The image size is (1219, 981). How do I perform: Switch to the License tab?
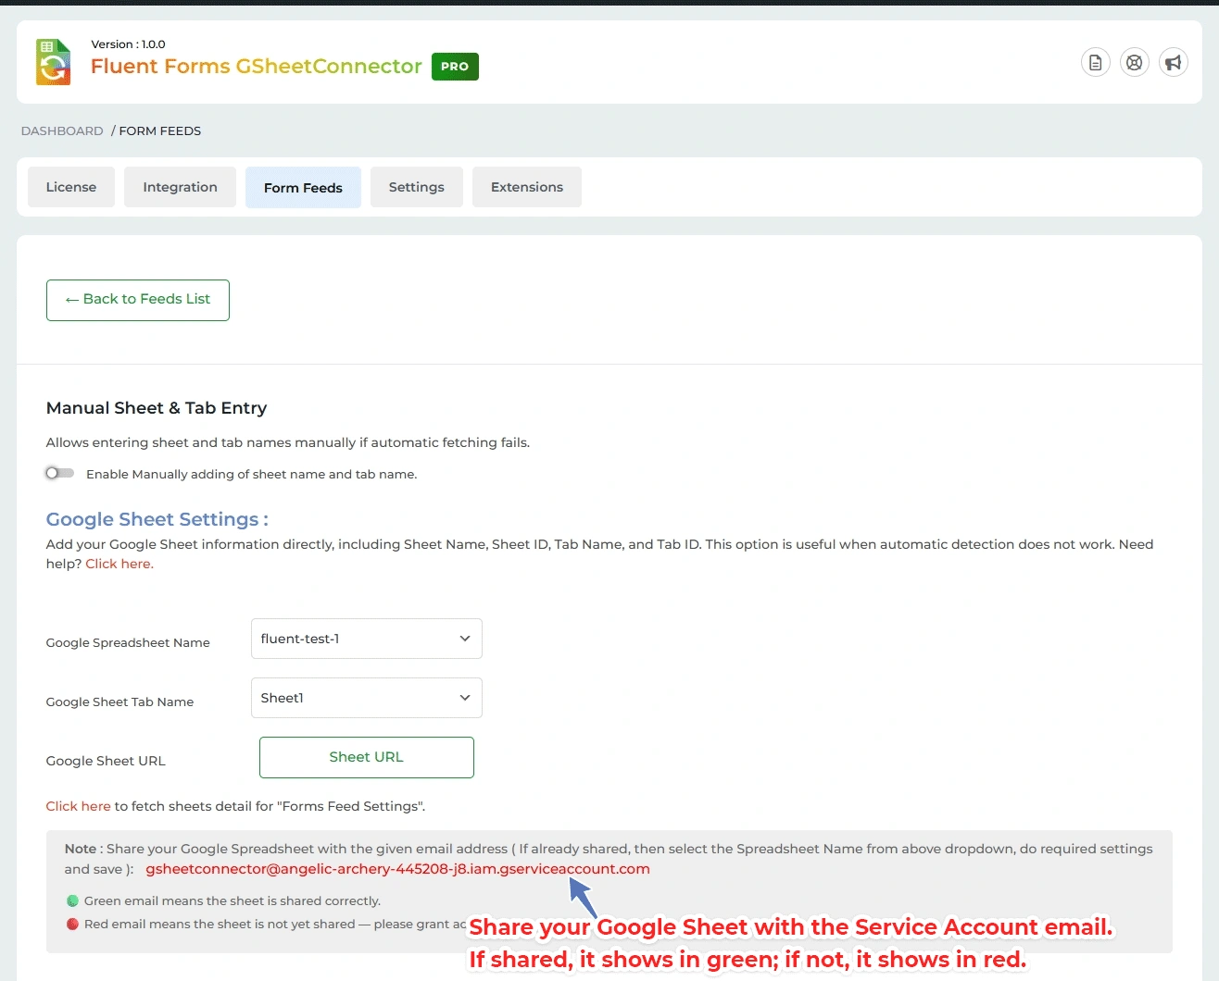coord(71,187)
